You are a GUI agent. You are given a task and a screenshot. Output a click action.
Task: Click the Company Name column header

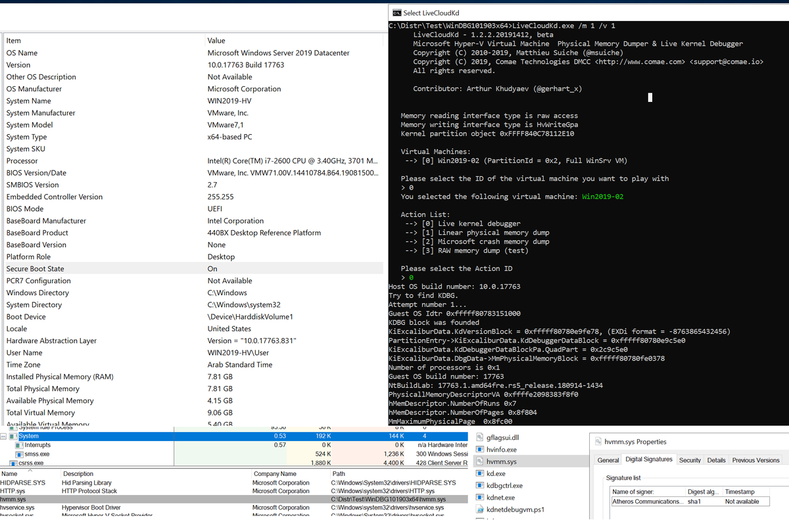tap(289, 473)
